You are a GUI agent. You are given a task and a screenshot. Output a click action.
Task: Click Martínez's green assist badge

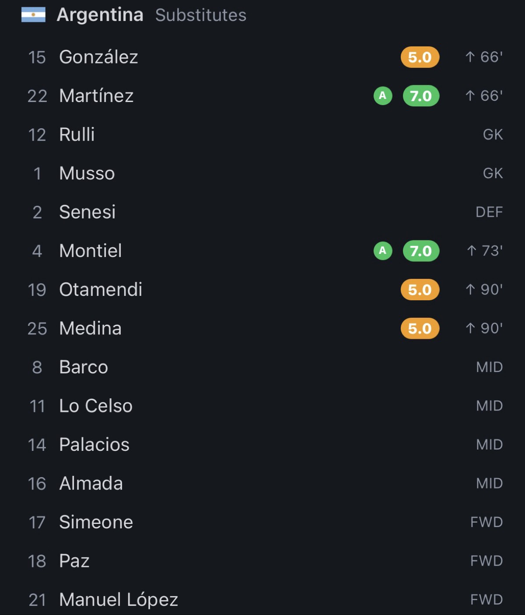(383, 96)
